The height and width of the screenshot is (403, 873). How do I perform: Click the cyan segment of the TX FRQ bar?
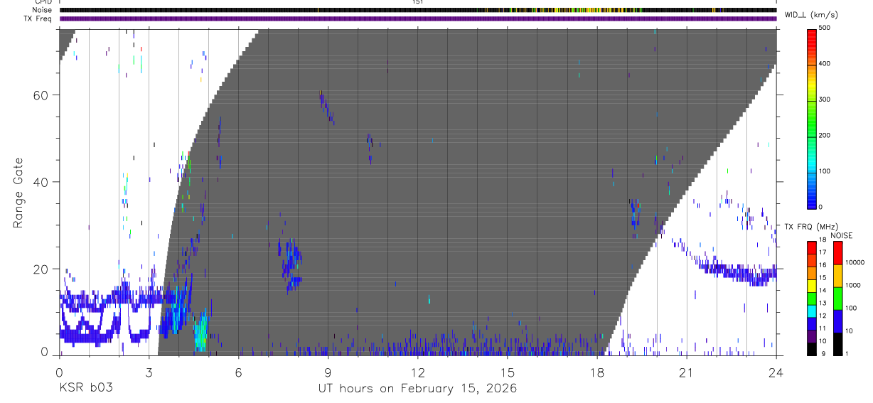click(x=813, y=311)
